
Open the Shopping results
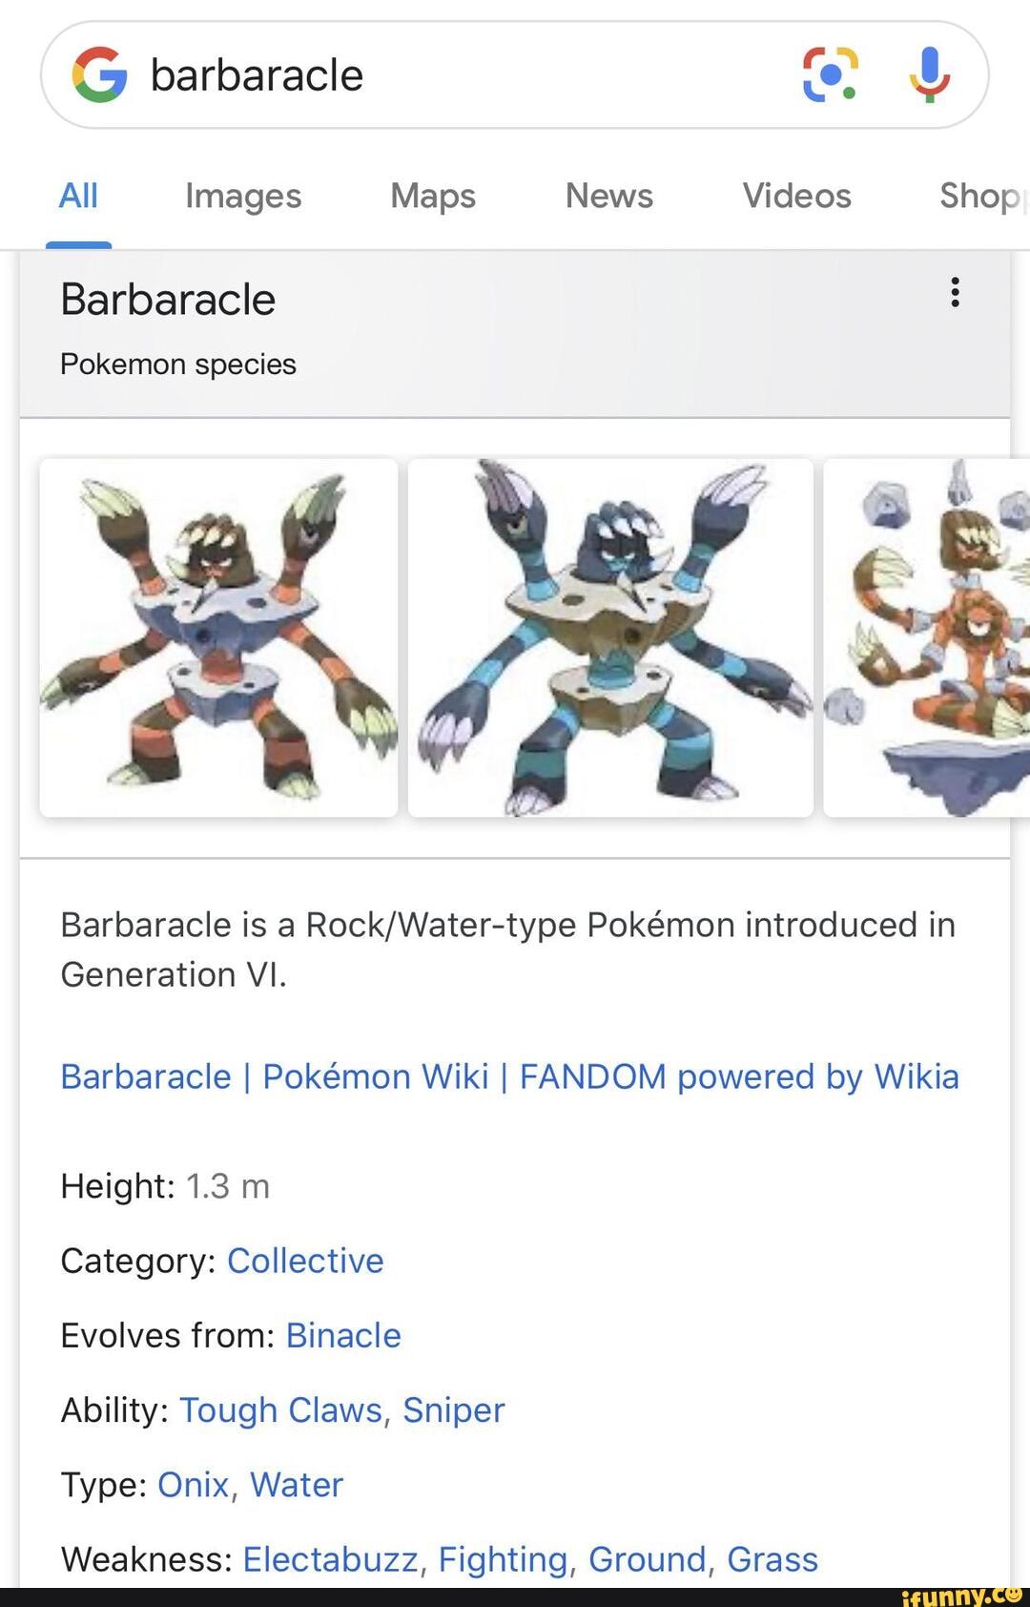coord(982,196)
